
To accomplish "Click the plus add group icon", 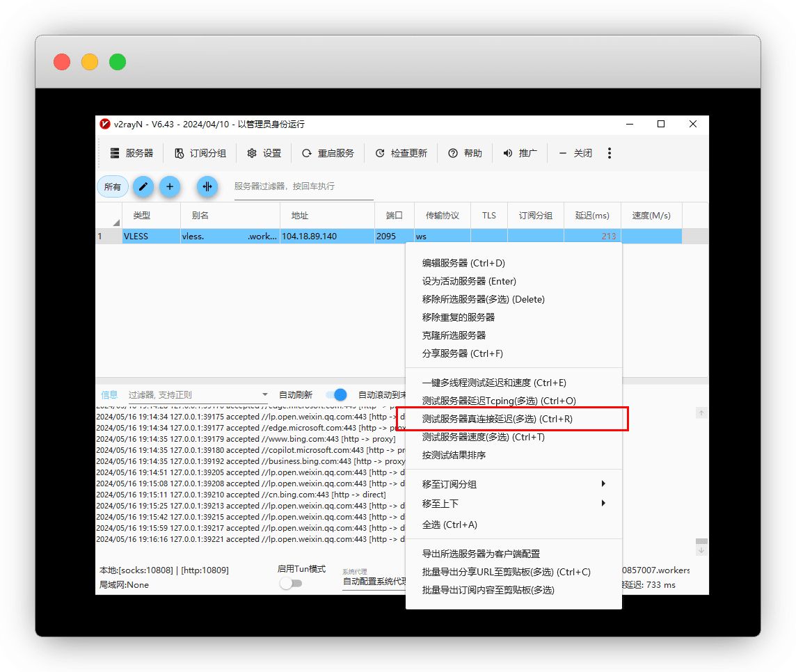I will tap(170, 186).
